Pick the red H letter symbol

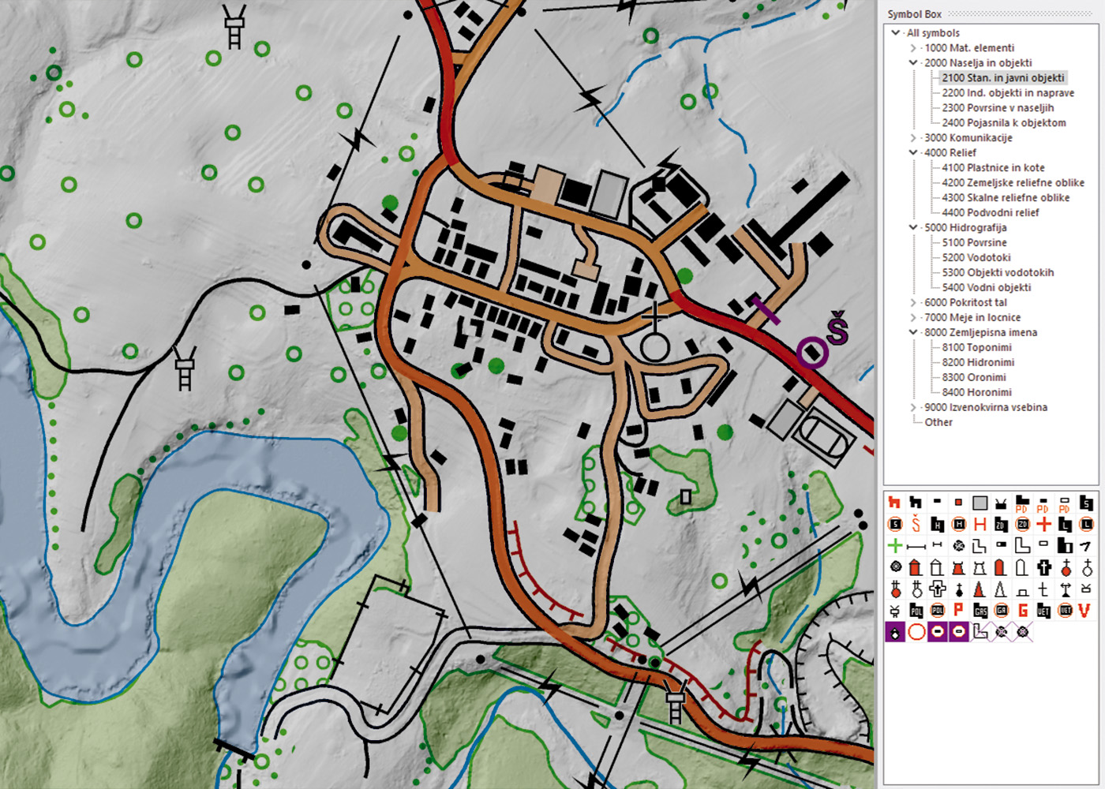tap(980, 524)
